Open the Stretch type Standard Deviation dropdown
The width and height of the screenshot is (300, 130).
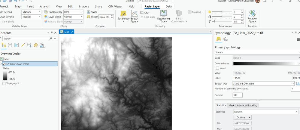tap(264, 84)
